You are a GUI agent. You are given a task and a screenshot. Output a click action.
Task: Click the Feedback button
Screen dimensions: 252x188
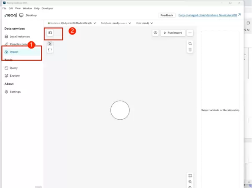tap(167, 15)
